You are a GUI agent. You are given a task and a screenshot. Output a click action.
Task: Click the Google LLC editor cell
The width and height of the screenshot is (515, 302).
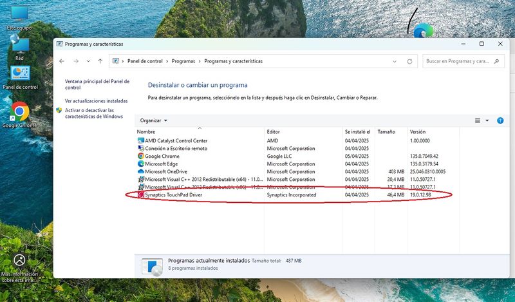(x=279, y=156)
